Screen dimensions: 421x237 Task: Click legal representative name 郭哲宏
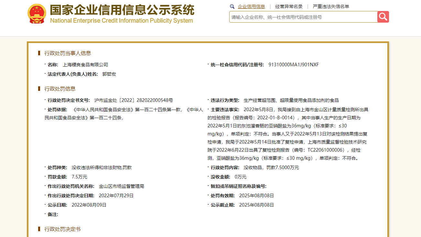(x=109, y=74)
